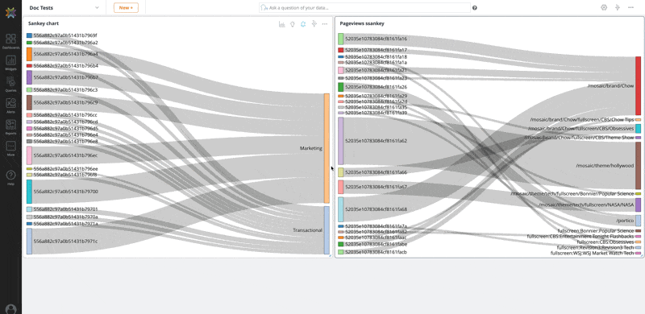The height and width of the screenshot is (314, 645).
Task: Open the Widgets section
Action: [x=10, y=63]
